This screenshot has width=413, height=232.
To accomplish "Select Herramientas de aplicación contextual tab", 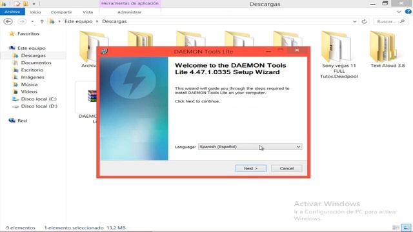I will click(x=130, y=3).
